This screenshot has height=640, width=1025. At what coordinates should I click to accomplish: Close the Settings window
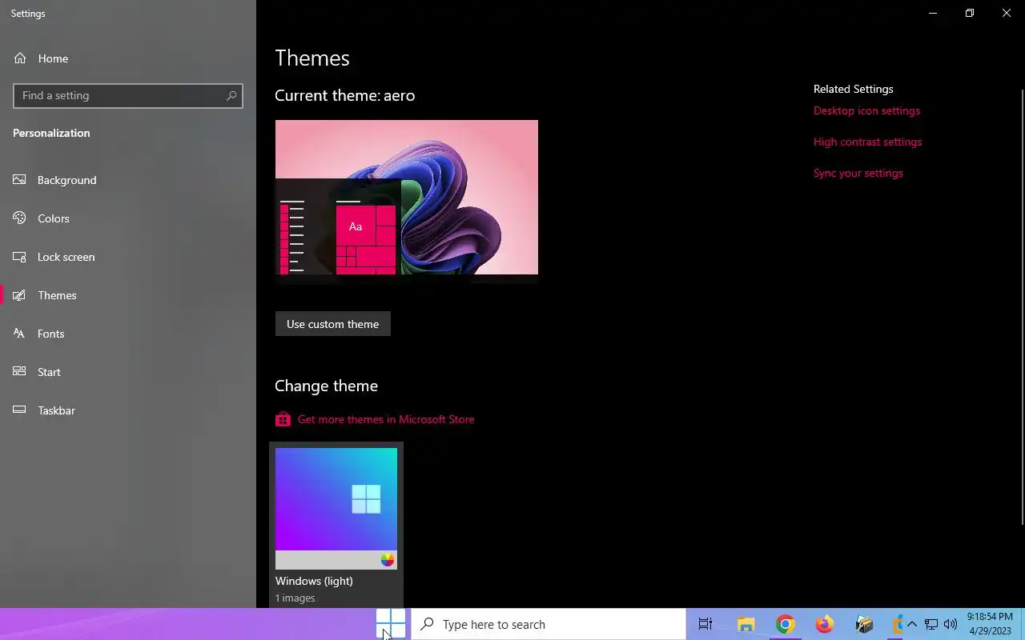coord(1007,13)
